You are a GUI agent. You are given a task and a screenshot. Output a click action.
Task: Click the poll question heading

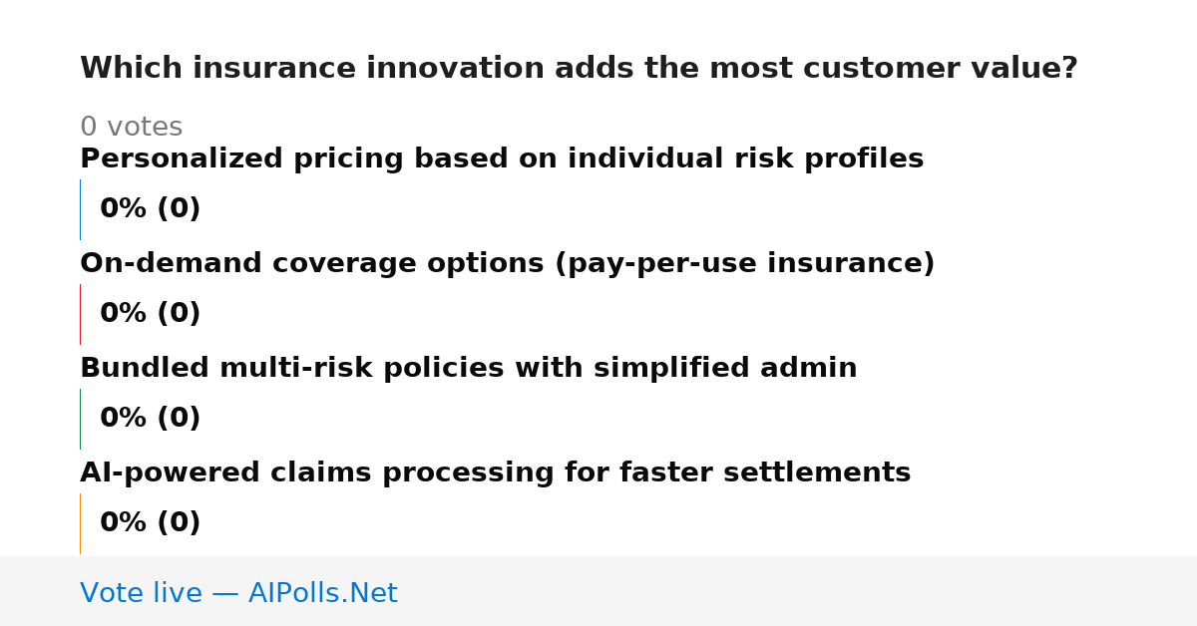pyautogui.click(x=579, y=69)
